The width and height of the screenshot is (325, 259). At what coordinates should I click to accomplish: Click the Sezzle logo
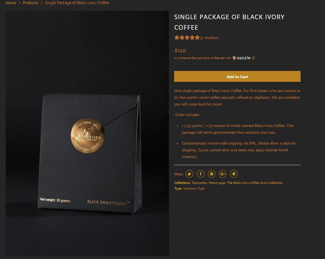[241, 58]
